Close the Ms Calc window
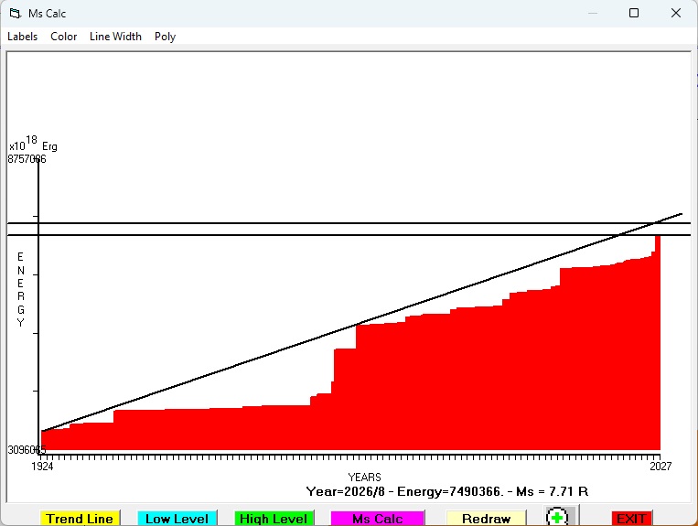698x526 pixels. coord(676,13)
